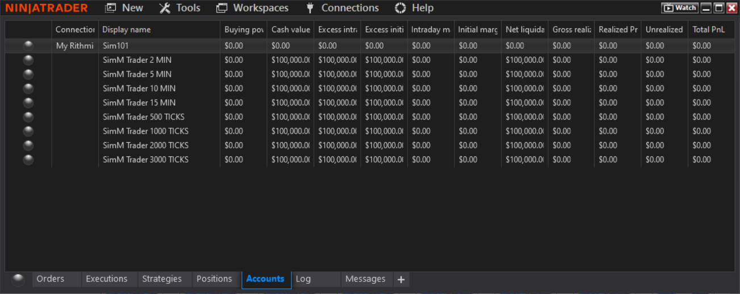Go to the Positions tab
This screenshot has height=294, width=740.
214,279
